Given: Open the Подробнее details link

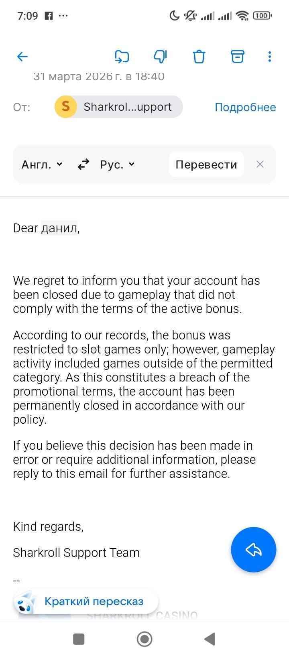Looking at the screenshot, I should click(x=245, y=107).
